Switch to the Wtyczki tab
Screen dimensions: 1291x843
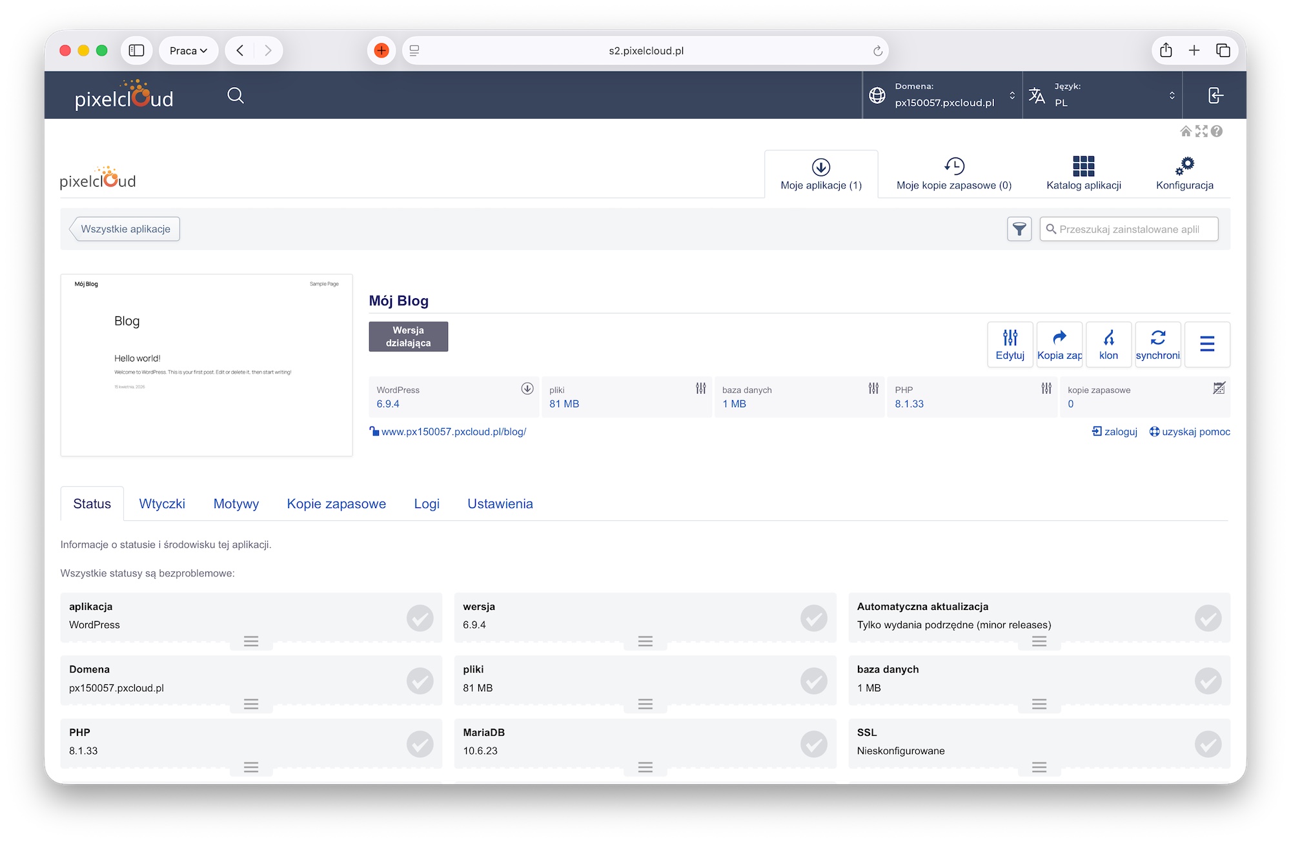pyautogui.click(x=162, y=503)
